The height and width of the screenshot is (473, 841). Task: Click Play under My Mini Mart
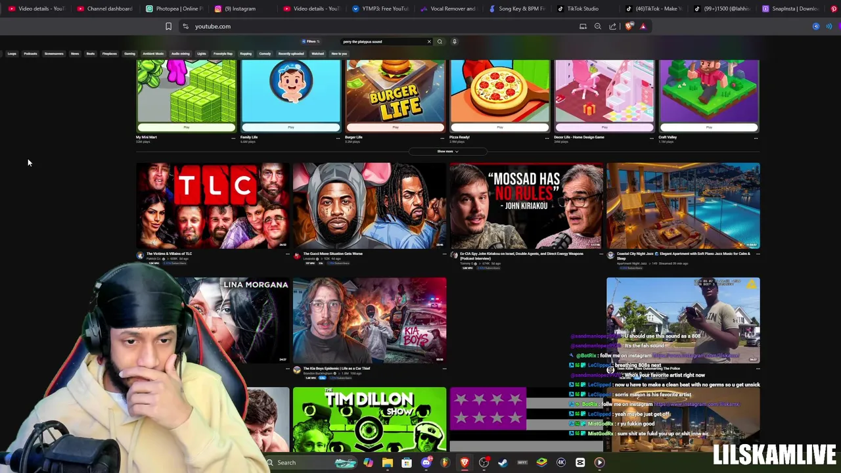[x=186, y=127]
